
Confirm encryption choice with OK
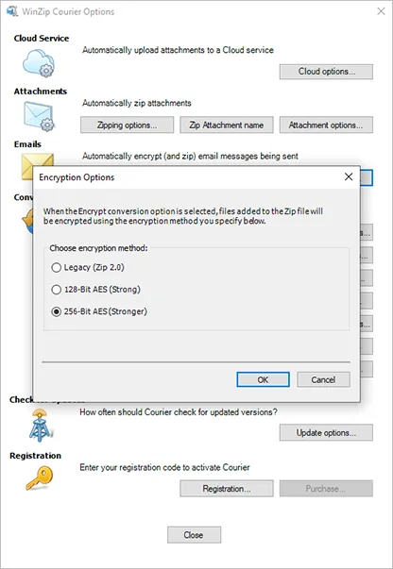(x=263, y=379)
